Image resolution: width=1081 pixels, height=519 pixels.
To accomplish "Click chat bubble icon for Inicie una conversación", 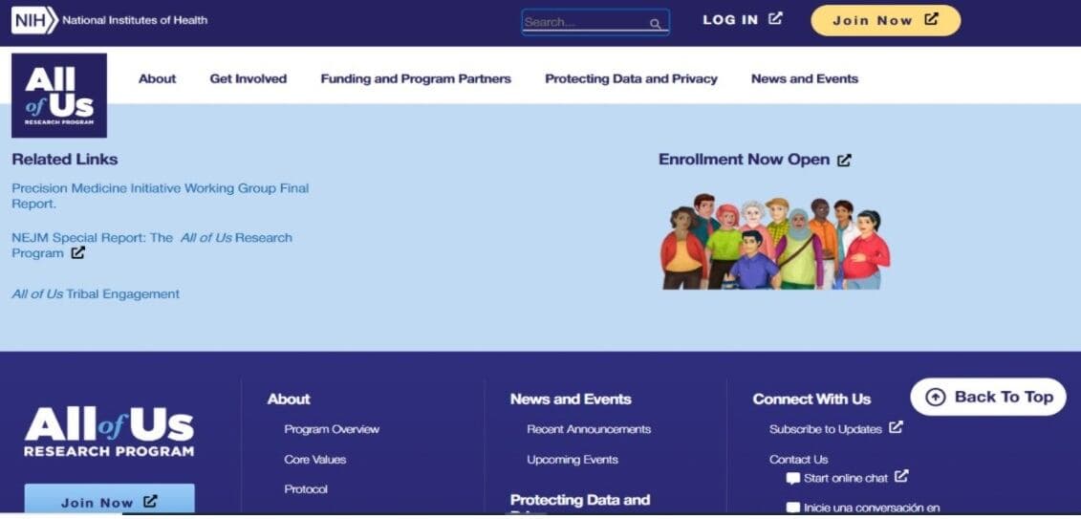I will coord(792,508).
